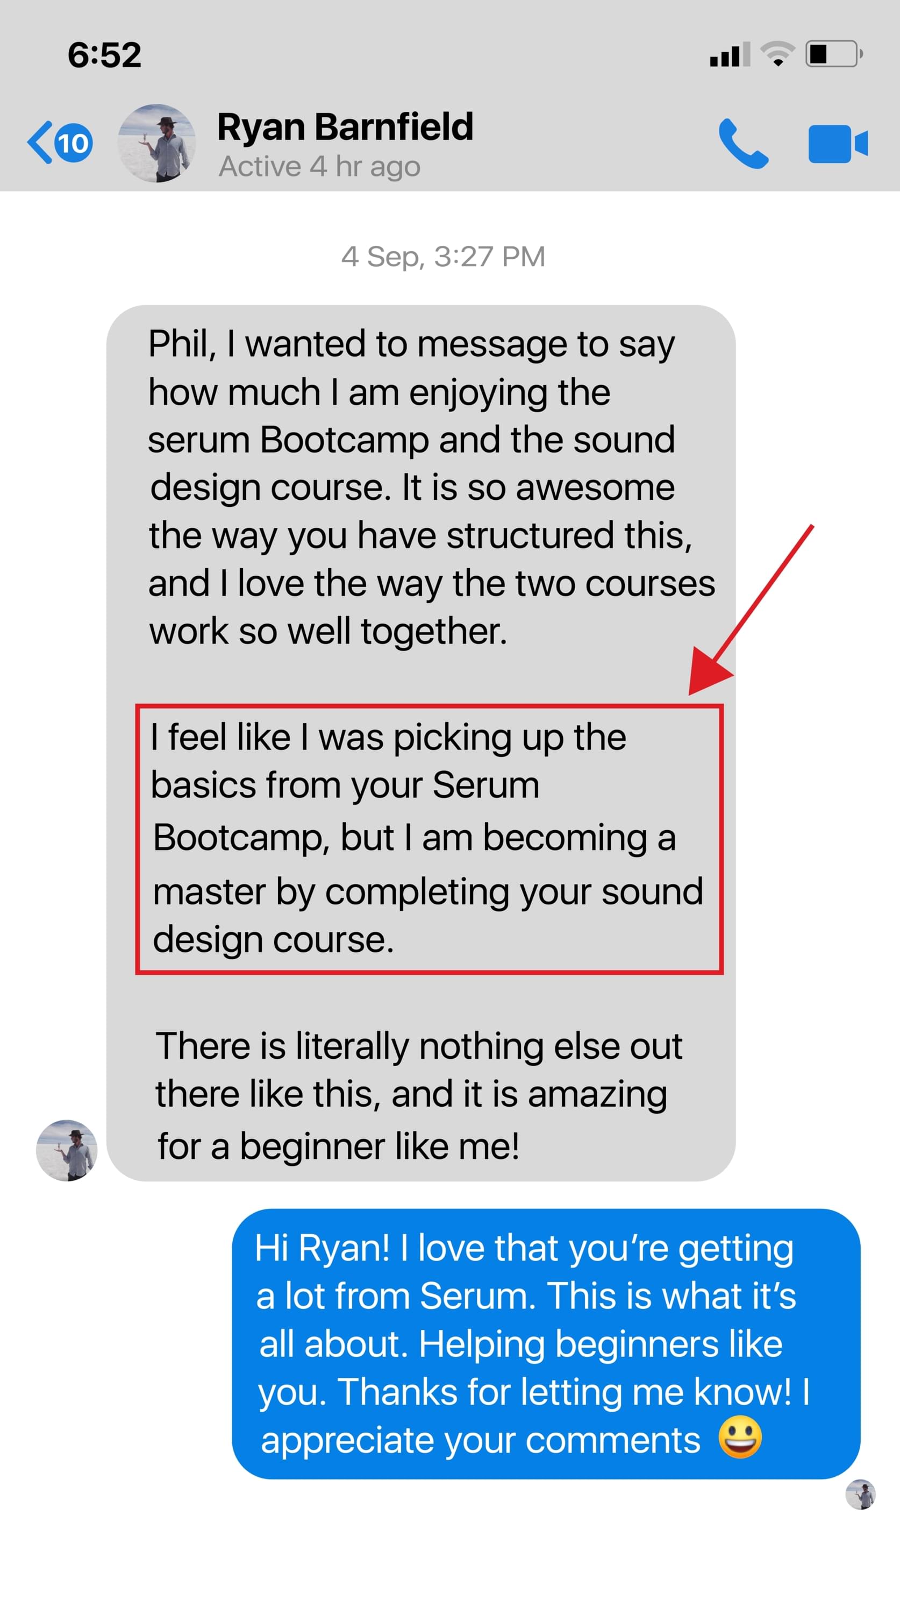Tap the cellular signal bars icon
900x1614 pixels.
point(730,54)
